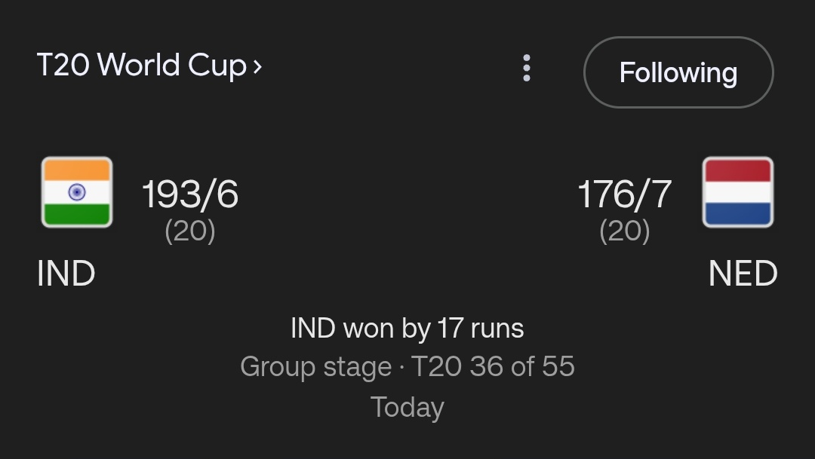This screenshot has height=459, width=815.
Task: Toggle the Following button
Action: click(x=678, y=72)
